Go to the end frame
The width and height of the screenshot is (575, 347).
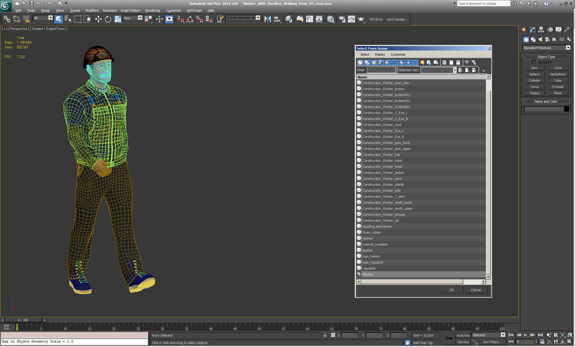pyautogui.click(x=540, y=335)
